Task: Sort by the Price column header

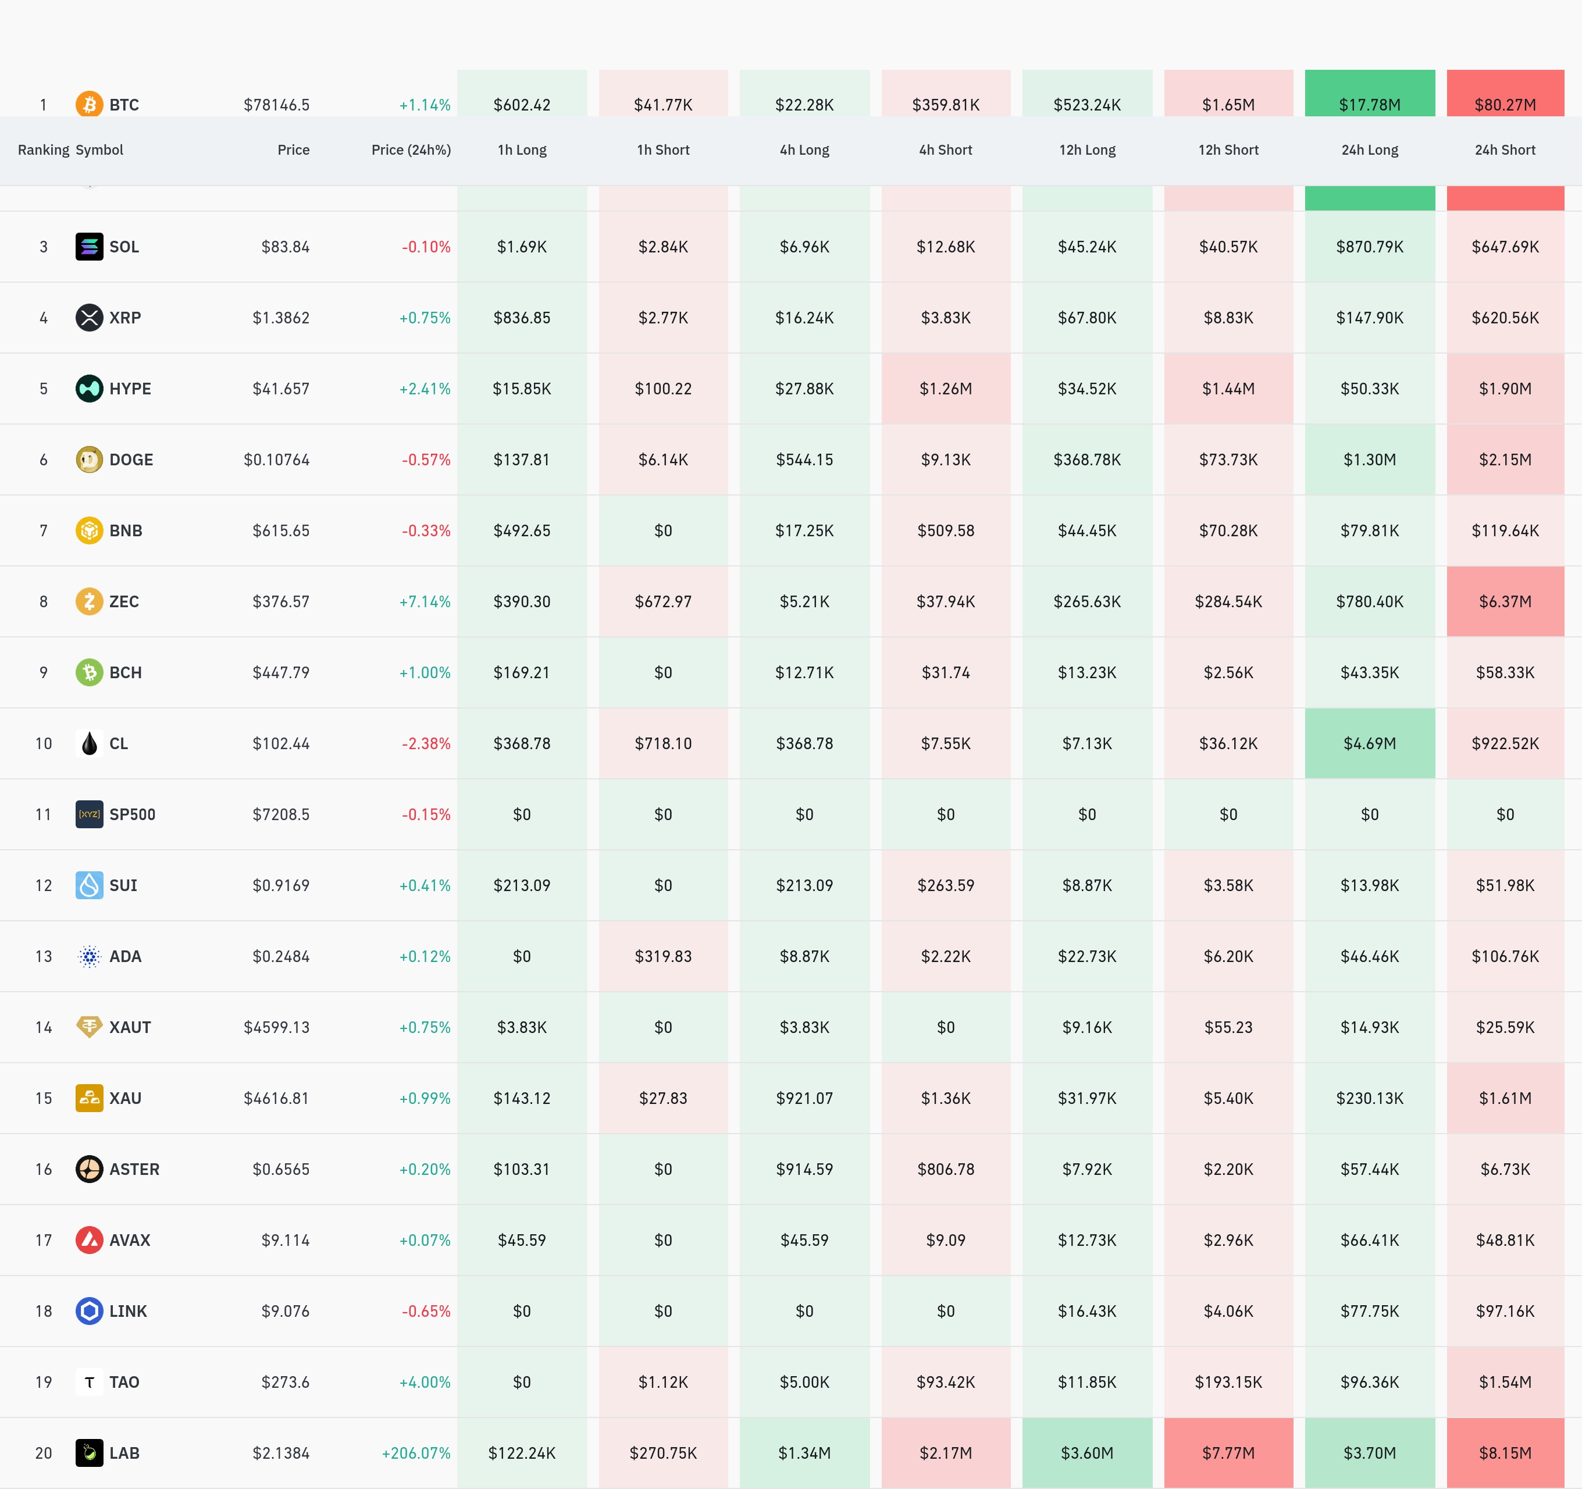Action: 294,149
